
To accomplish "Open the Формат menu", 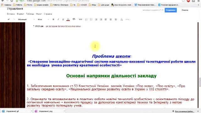I will pos(20,14).
